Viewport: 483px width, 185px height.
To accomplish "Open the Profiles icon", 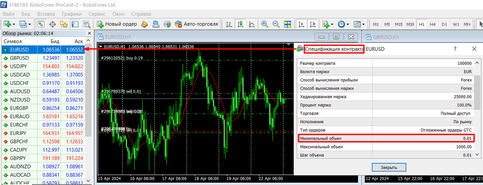I will pyautogui.click(x=23, y=24).
